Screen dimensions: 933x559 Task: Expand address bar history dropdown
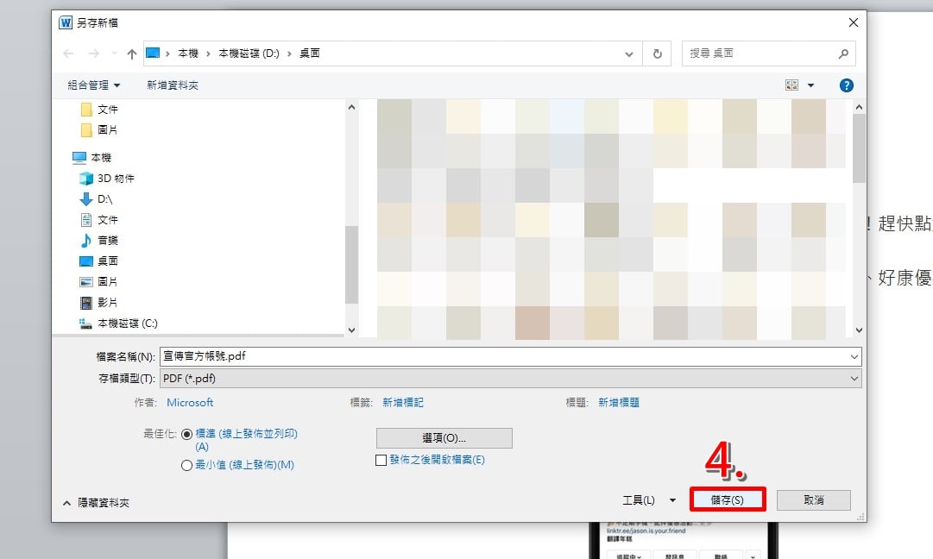629,54
